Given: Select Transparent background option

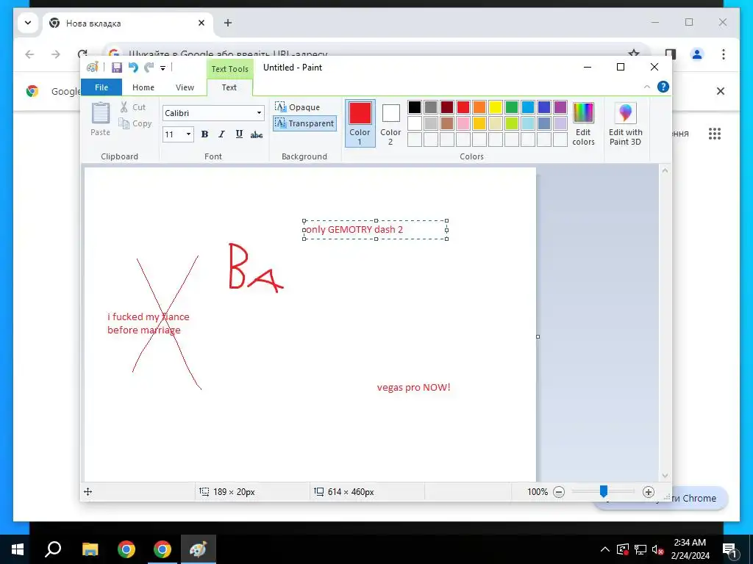Looking at the screenshot, I should tap(304, 123).
